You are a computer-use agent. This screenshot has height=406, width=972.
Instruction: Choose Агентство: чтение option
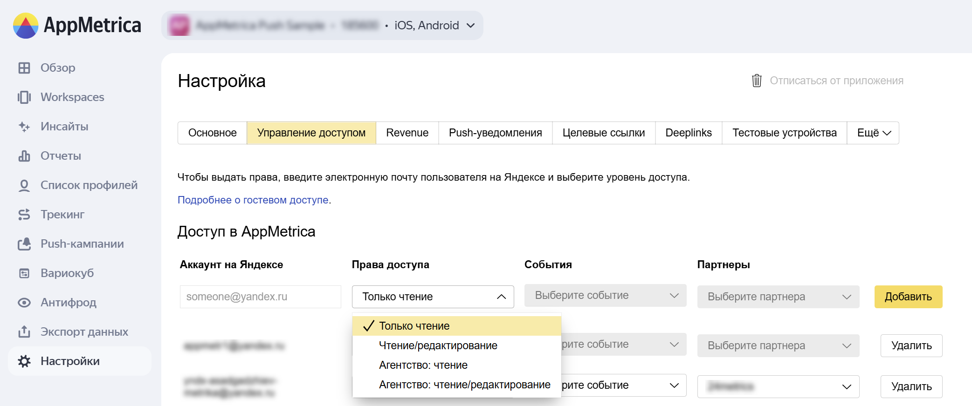[x=423, y=365]
